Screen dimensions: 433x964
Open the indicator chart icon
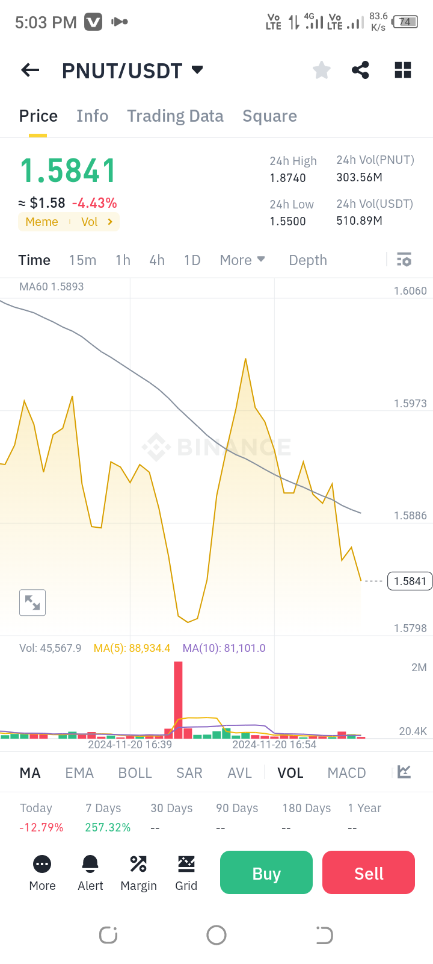pos(404,772)
